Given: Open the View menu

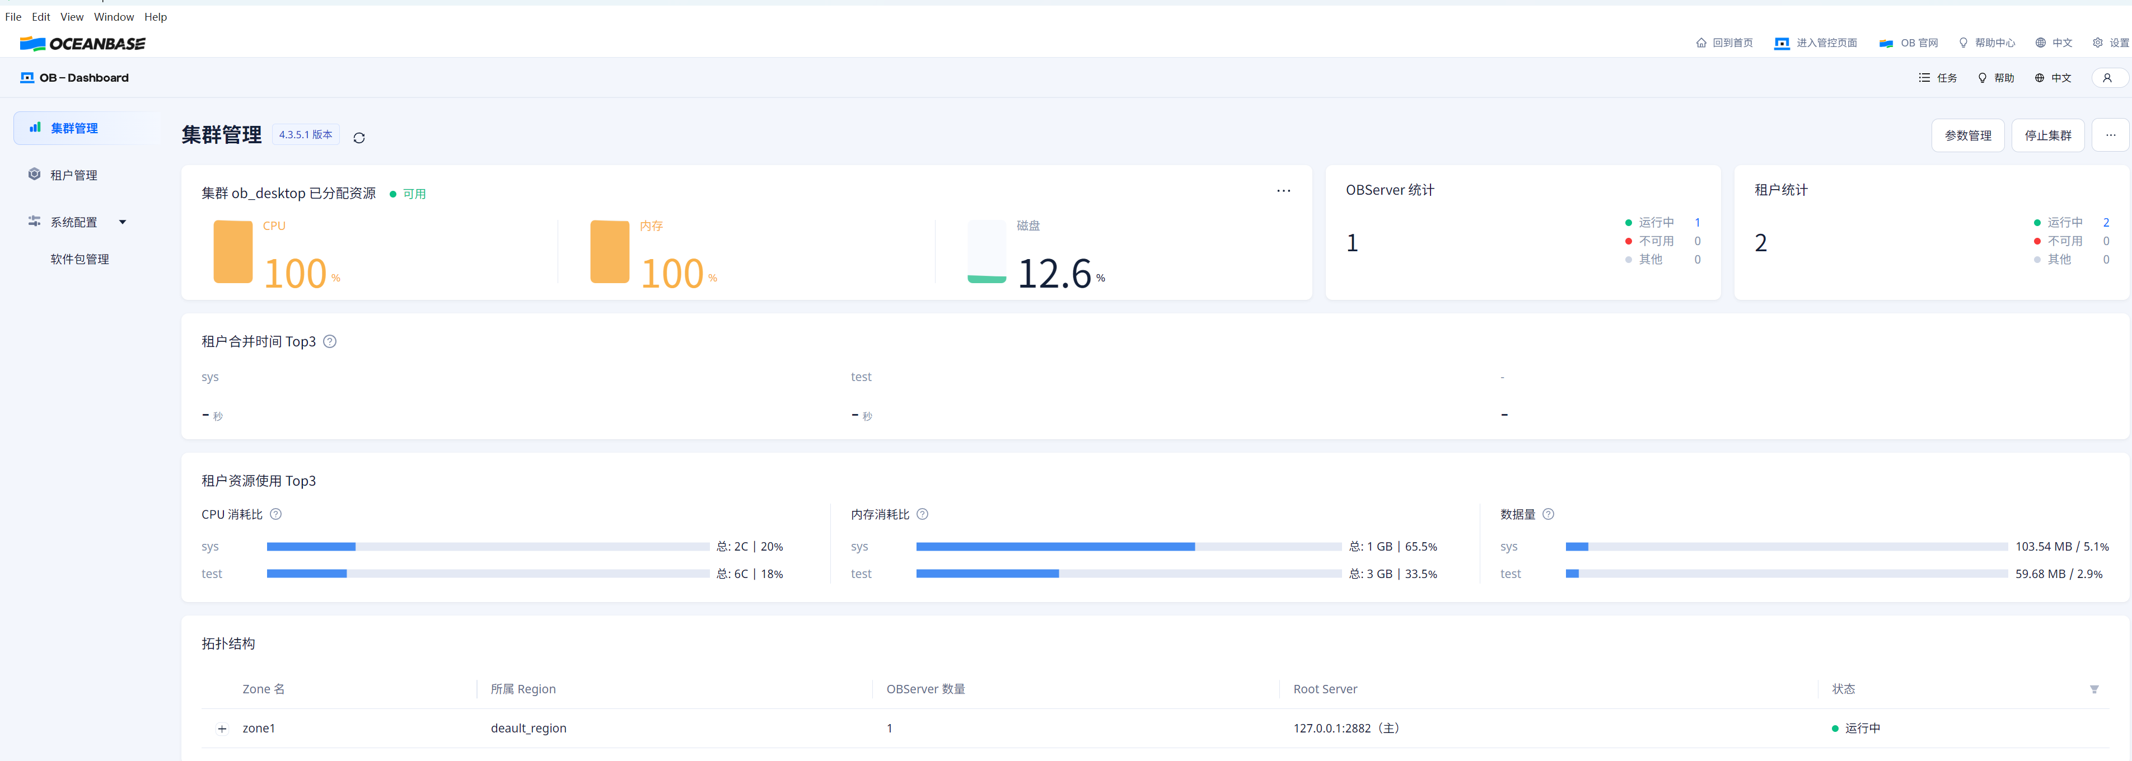Looking at the screenshot, I should tap(72, 17).
